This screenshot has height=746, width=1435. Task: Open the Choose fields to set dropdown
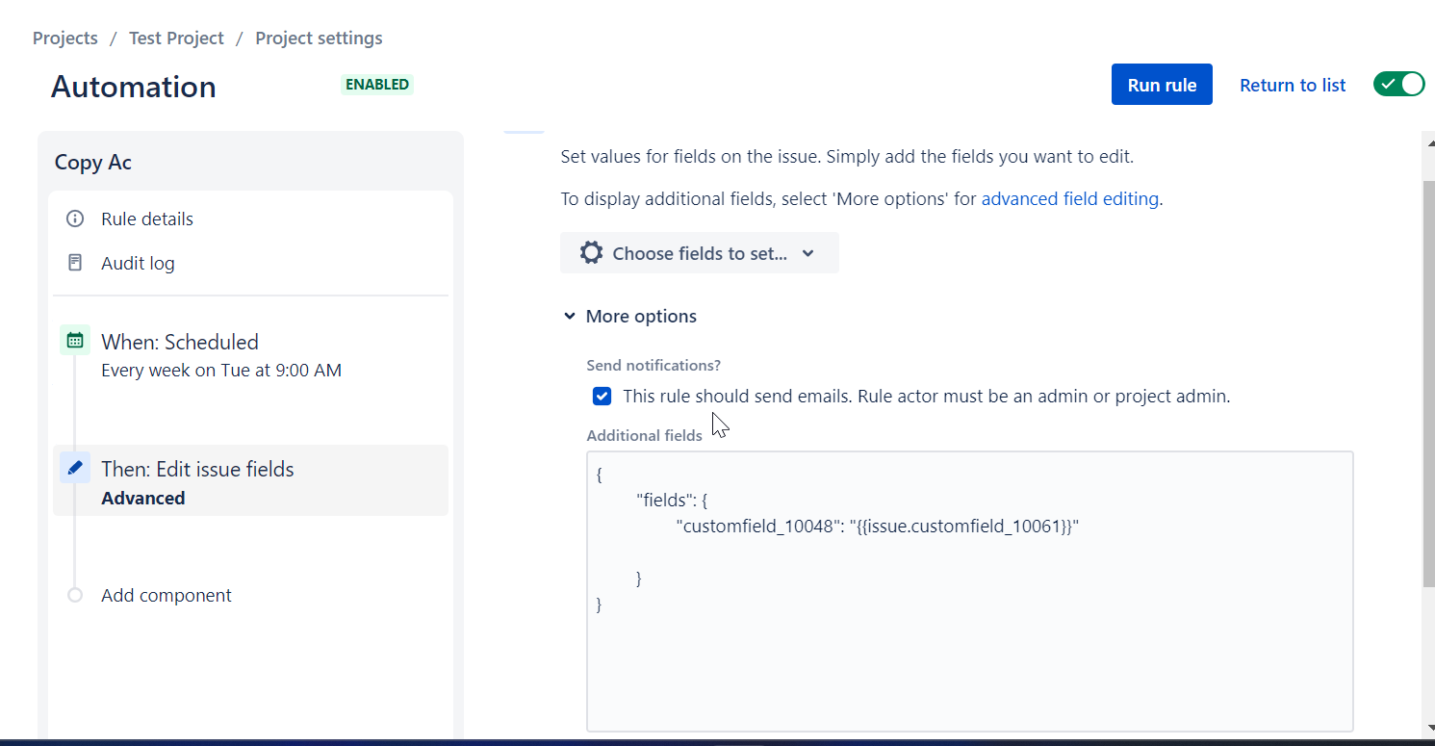[699, 253]
